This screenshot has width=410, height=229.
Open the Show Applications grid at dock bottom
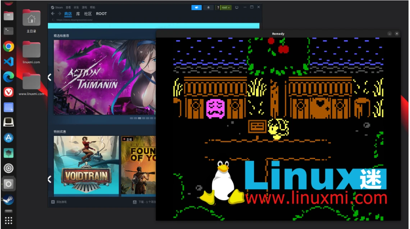(8, 220)
